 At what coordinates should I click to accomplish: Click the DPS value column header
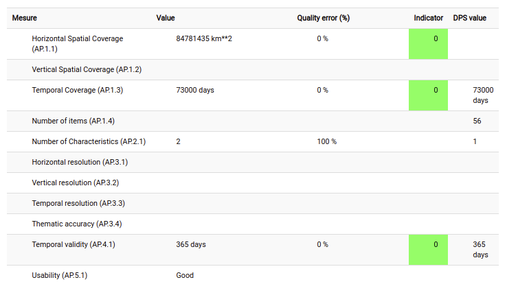pos(469,18)
